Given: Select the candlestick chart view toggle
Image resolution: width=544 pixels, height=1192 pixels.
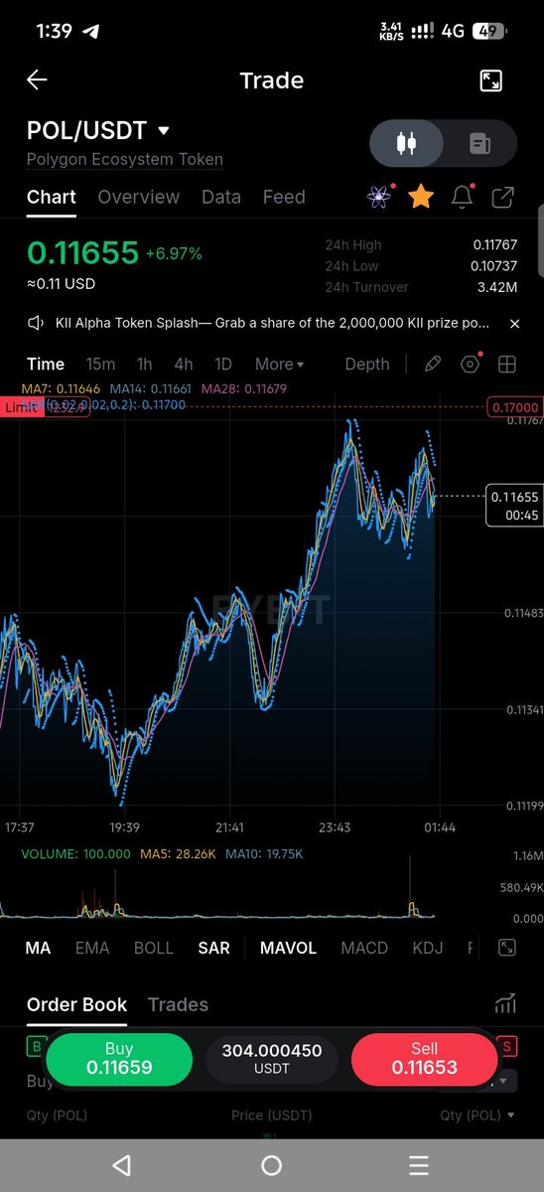Looking at the screenshot, I should click(405, 144).
